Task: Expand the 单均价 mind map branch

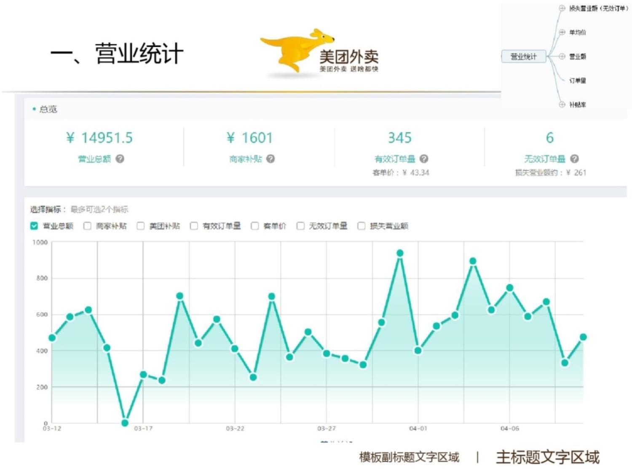Action: click(x=562, y=32)
